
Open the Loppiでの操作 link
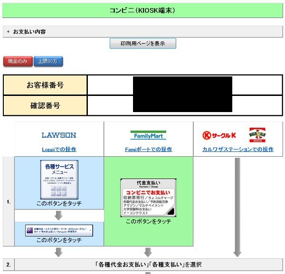[59, 150]
